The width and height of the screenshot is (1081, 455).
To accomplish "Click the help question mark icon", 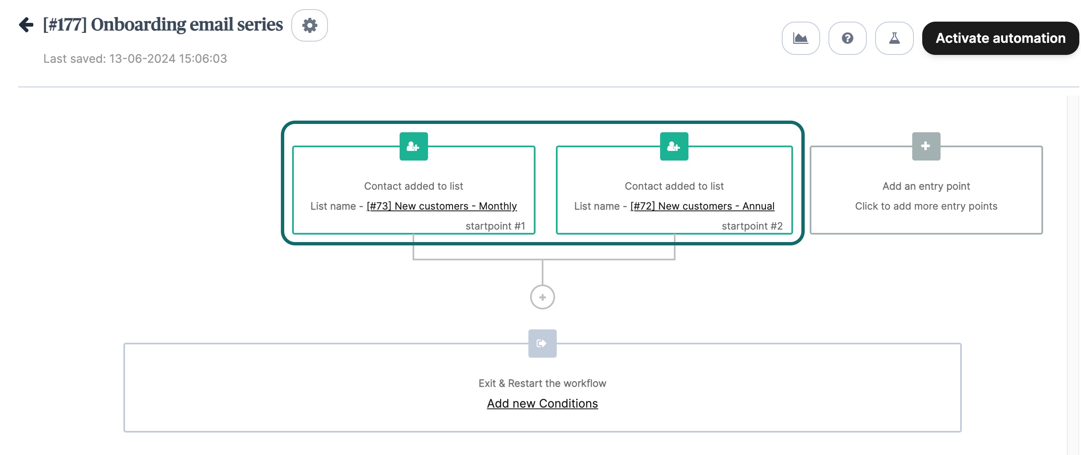I will tap(847, 38).
